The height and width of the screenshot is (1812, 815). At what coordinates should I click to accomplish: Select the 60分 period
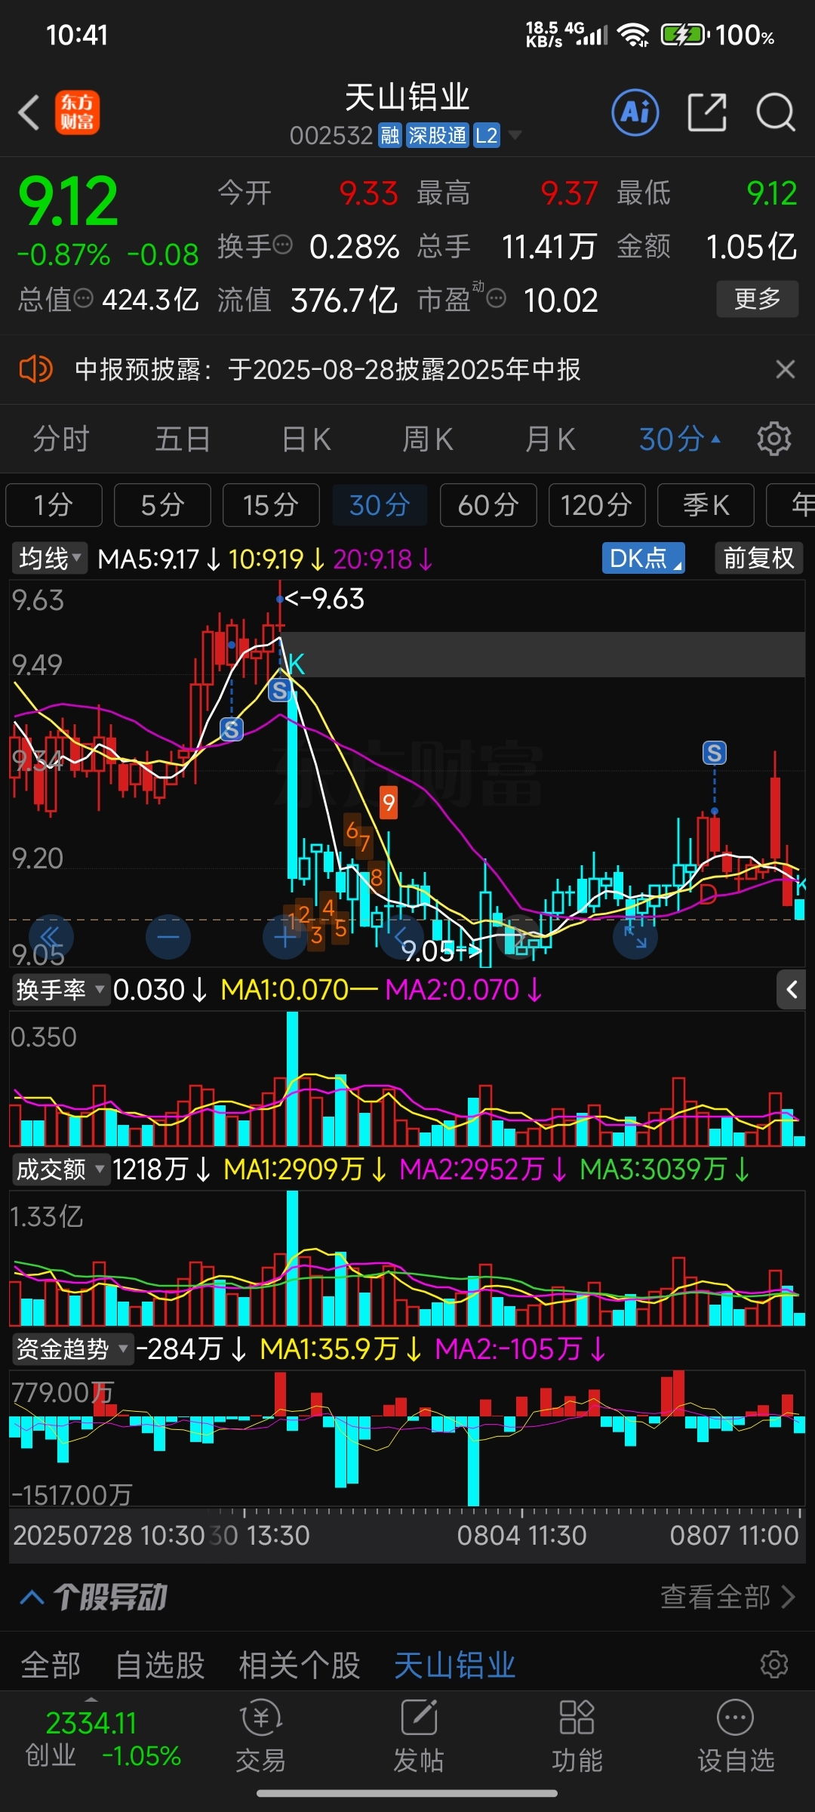point(488,505)
